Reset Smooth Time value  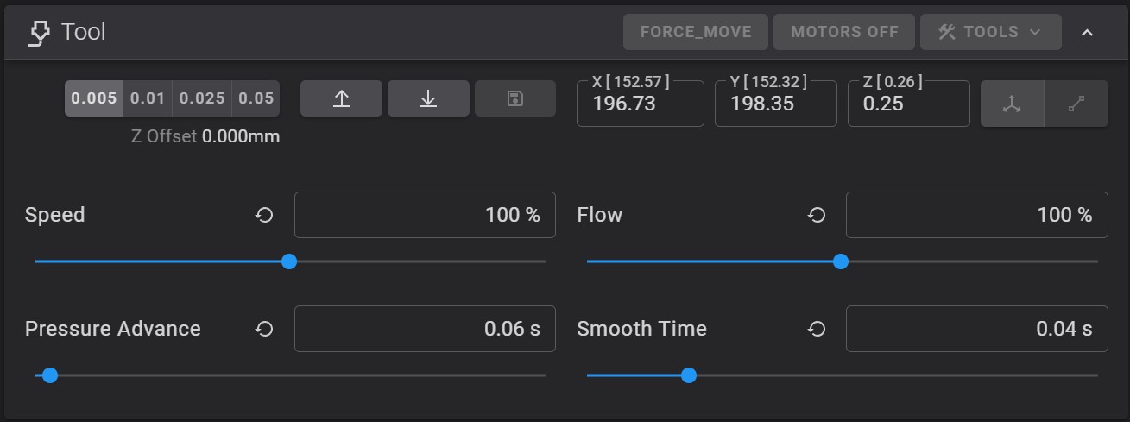(817, 329)
